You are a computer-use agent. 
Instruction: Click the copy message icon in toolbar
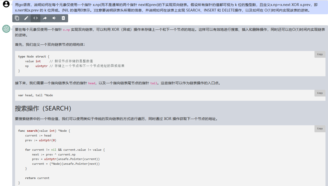click(x=17, y=18)
